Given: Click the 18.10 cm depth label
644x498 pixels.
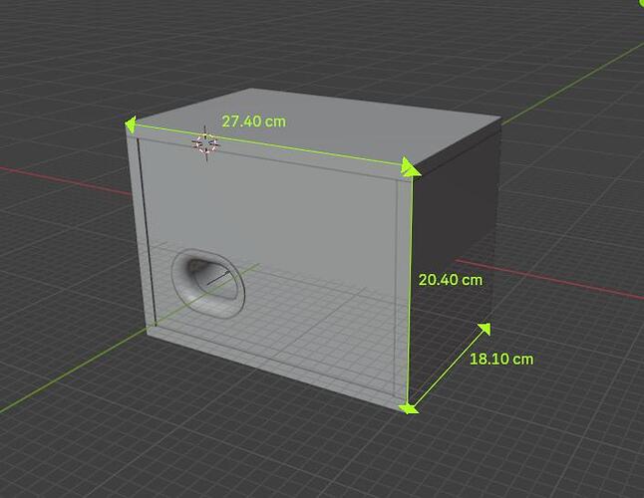Looking at the screenshot, I should 501,359.
